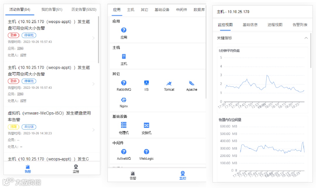The width and height of the screenshot is (316, 188).
Task: Open the 告警列表 tab
Action: [300, 25]
